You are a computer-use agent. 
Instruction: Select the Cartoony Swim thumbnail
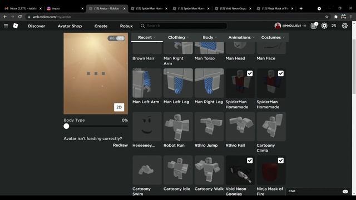click(x=147, y=170)
